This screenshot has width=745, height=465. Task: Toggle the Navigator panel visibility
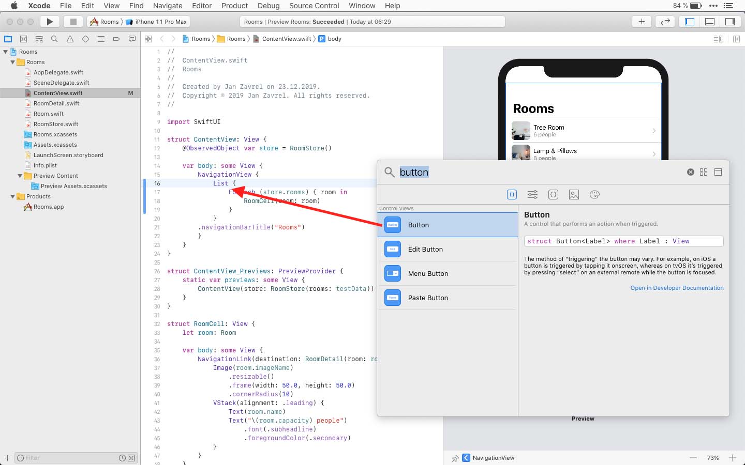689,21
